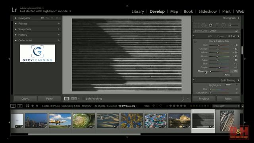Click the Highlights color swatch
Image resolution: width=254 pixels, height=143 pixels.
[228, 85]
